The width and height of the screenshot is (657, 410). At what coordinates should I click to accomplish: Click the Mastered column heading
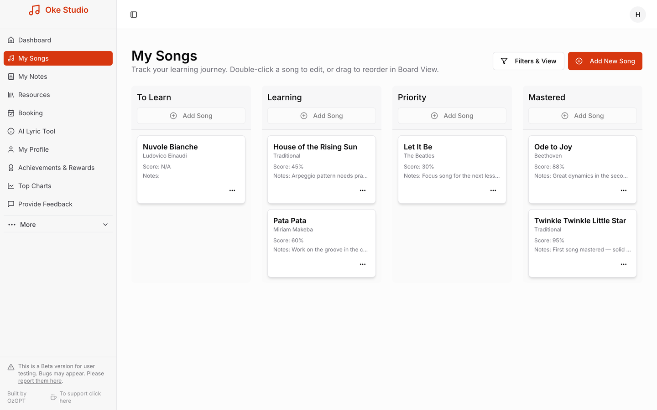point(547,97)
